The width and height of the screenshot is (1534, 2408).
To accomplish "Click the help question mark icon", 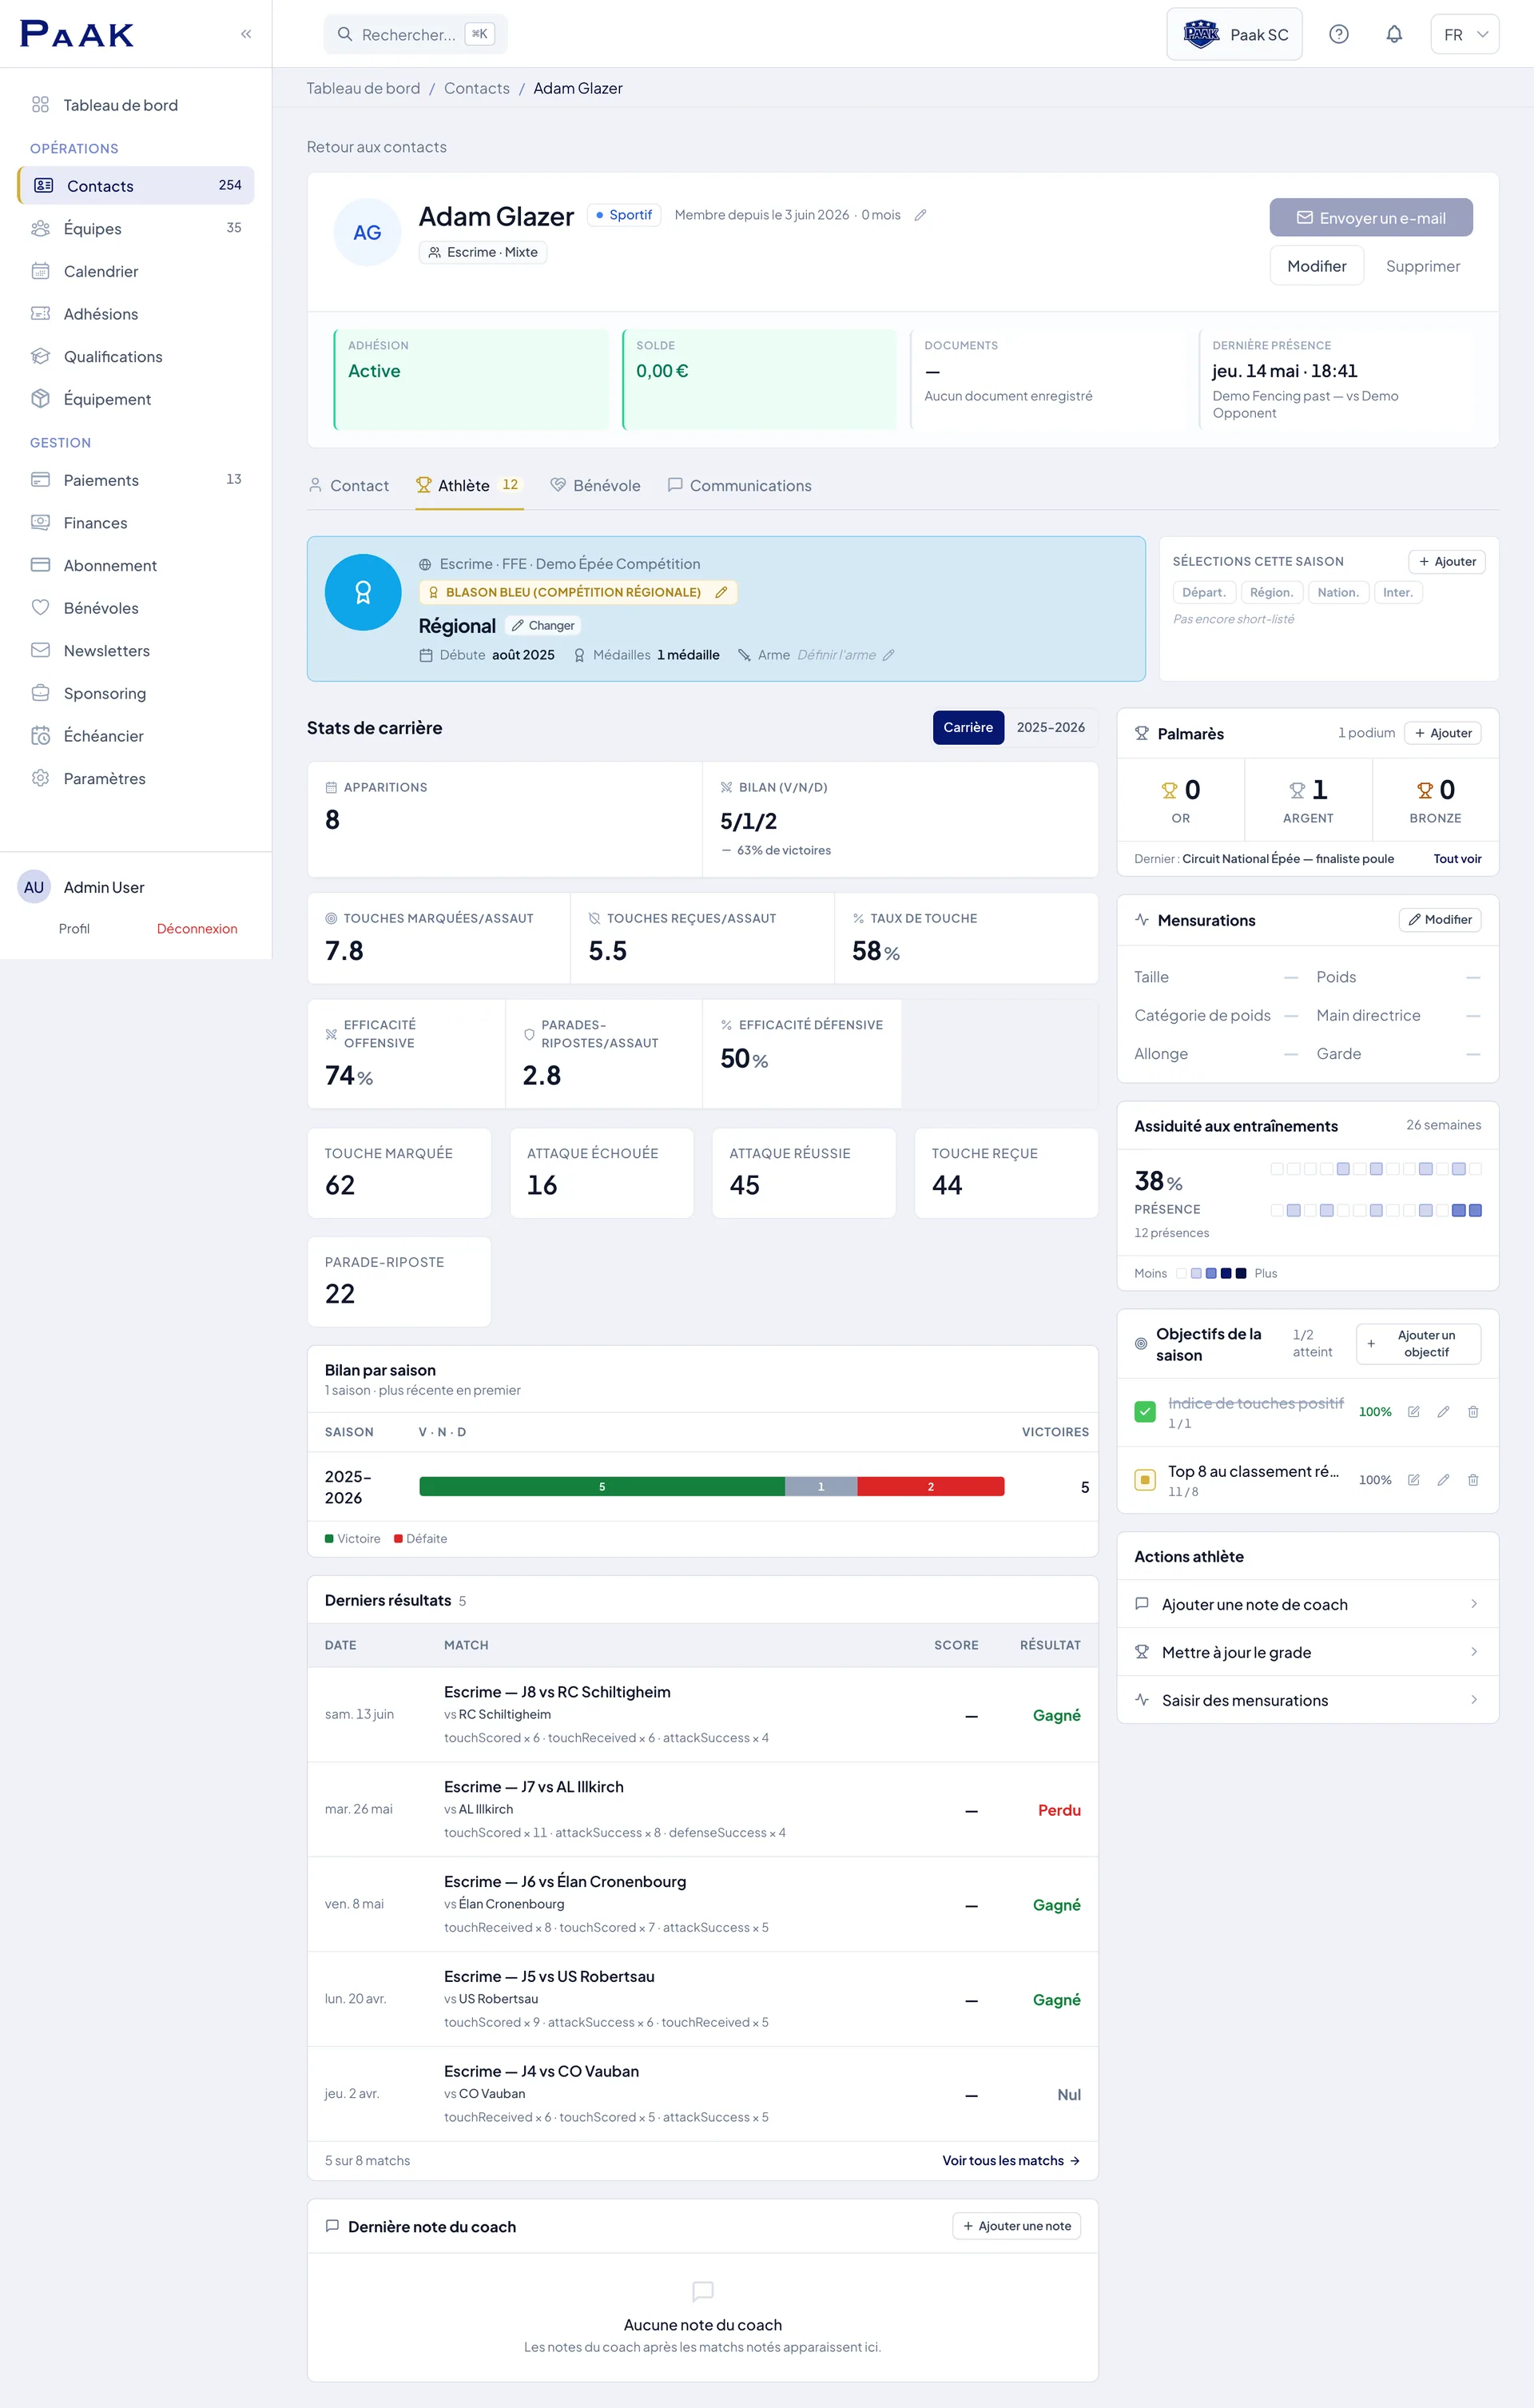I will pos(1339,34).
